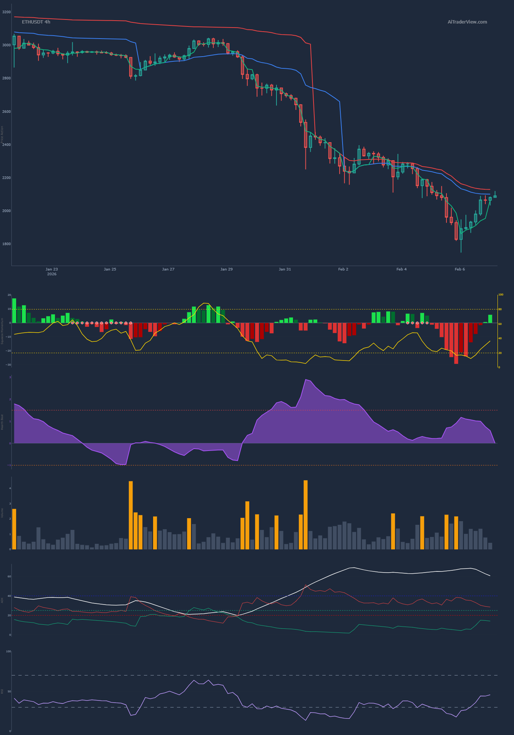The width and height of the screenshot is (514, 735).
Task: Select the last candlestick on the price chart
Action: click(x=495, y=197)
